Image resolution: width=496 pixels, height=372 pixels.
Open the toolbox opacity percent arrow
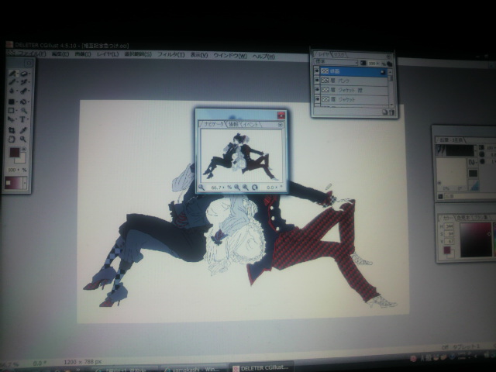18,170
